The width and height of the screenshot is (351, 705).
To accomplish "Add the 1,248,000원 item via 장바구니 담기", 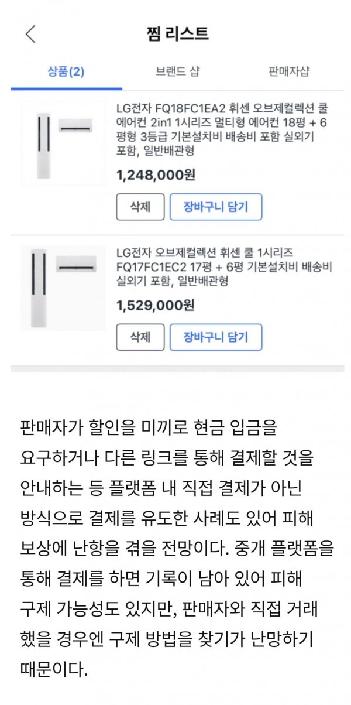I will coord(216,207).
